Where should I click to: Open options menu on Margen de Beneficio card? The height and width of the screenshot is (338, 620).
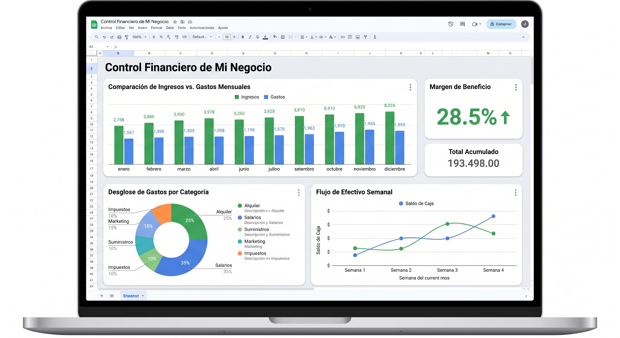pos(516,87)
